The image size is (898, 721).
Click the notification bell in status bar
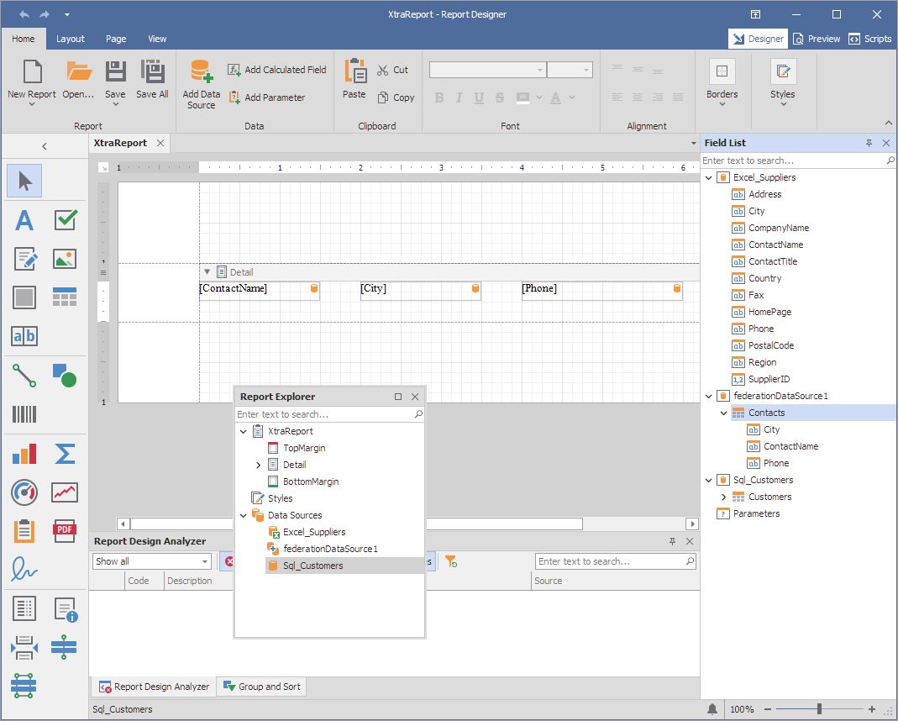pyautogui.click(x=712, y=709)
